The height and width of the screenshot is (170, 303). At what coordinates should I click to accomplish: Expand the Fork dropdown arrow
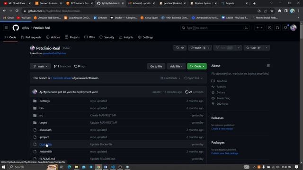239,48
